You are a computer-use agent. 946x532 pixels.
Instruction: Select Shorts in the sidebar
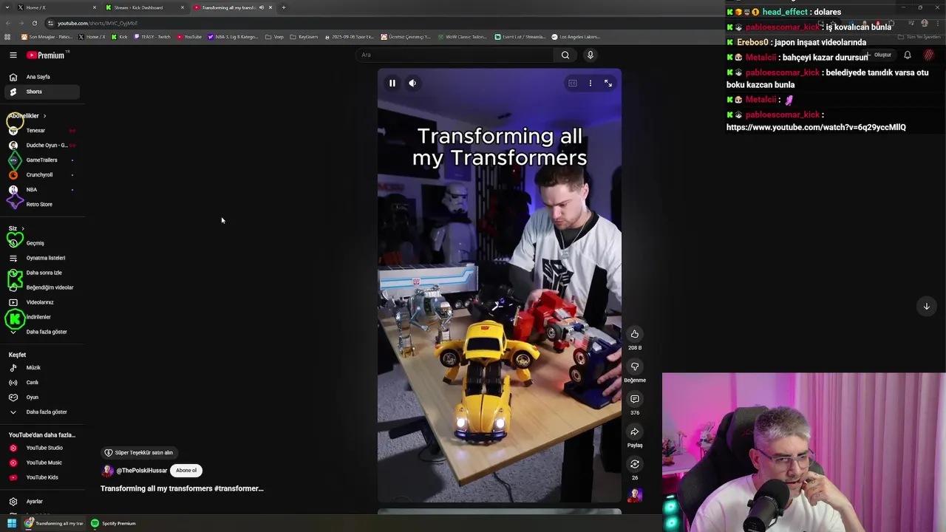pos(41,92)
